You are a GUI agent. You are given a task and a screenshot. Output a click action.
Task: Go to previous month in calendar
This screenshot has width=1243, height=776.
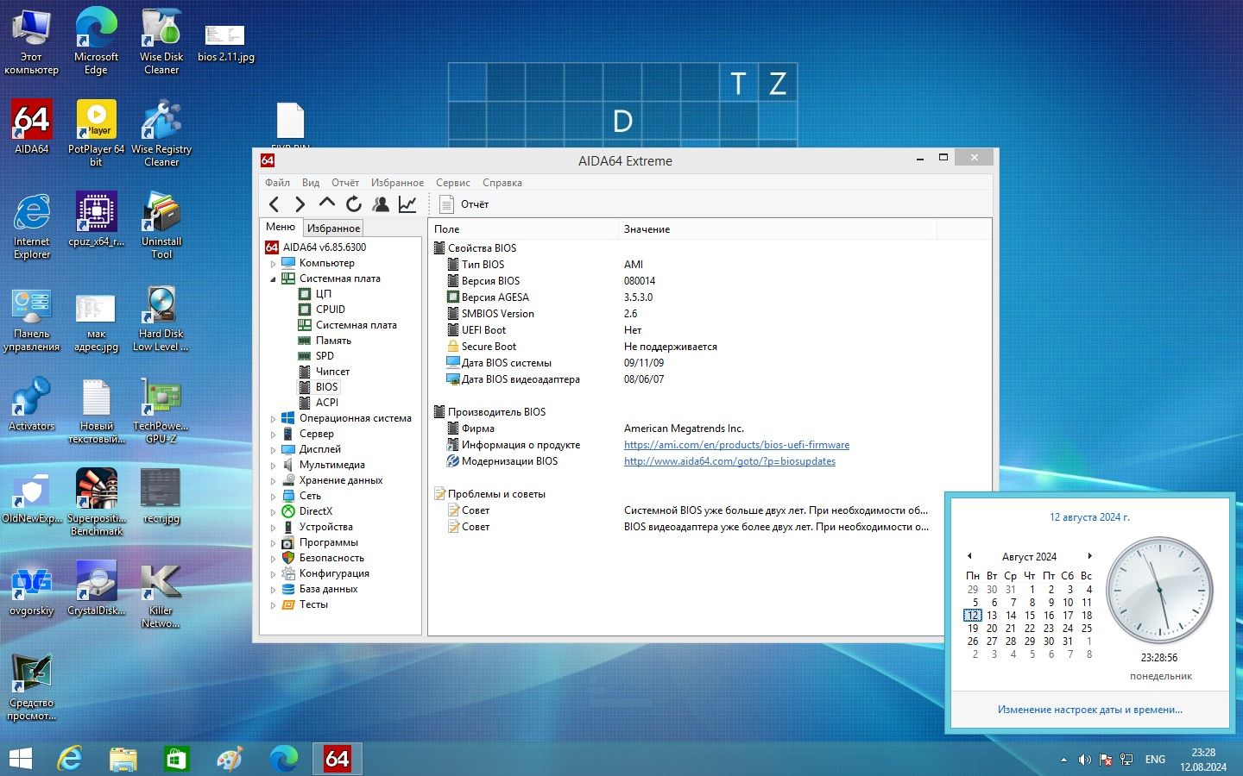click(969, 556)
